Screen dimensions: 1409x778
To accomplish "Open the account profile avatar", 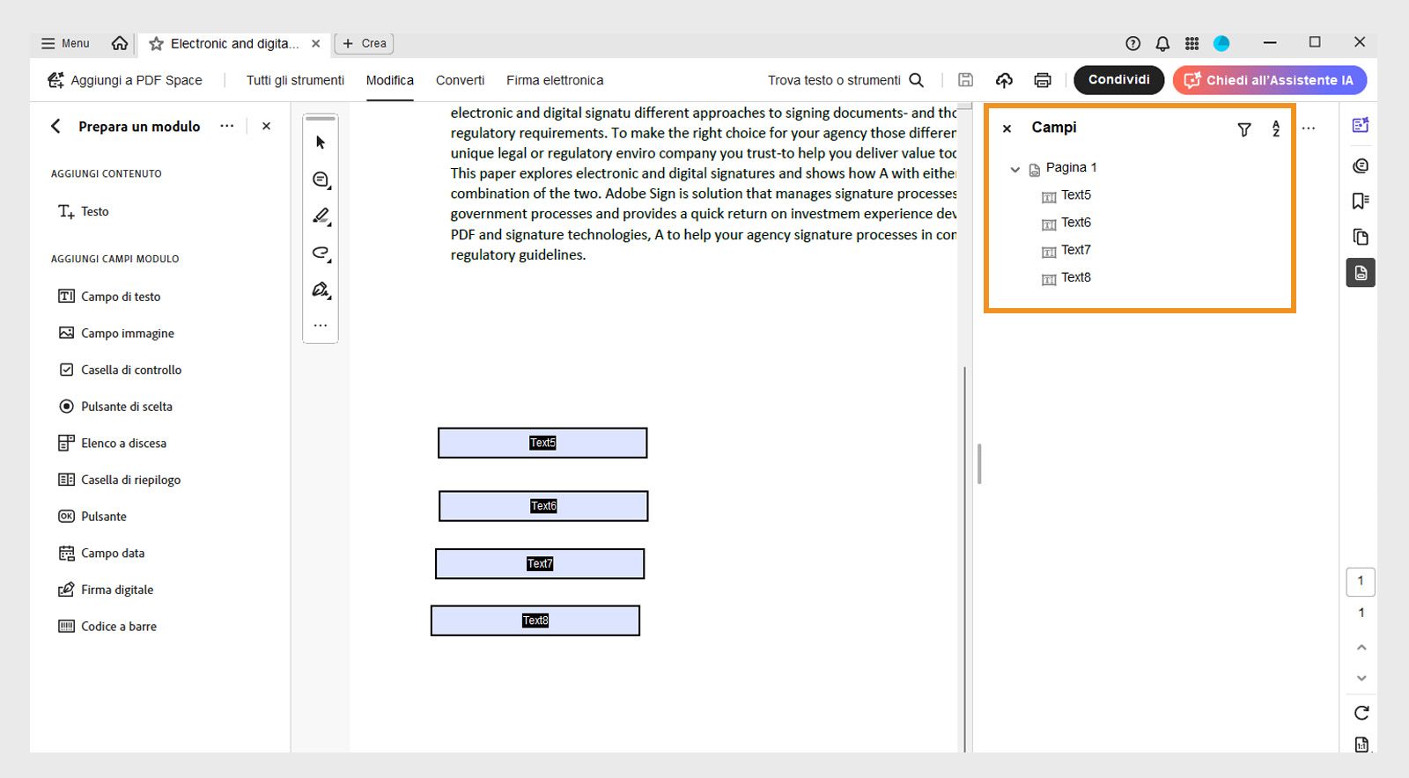I will click(x=1221, y=43).
